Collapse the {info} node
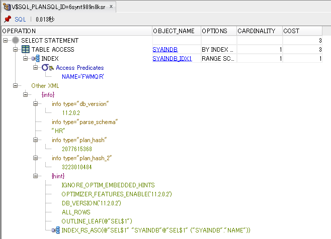This screenshot has width=331, height=239. coord(26,94)
